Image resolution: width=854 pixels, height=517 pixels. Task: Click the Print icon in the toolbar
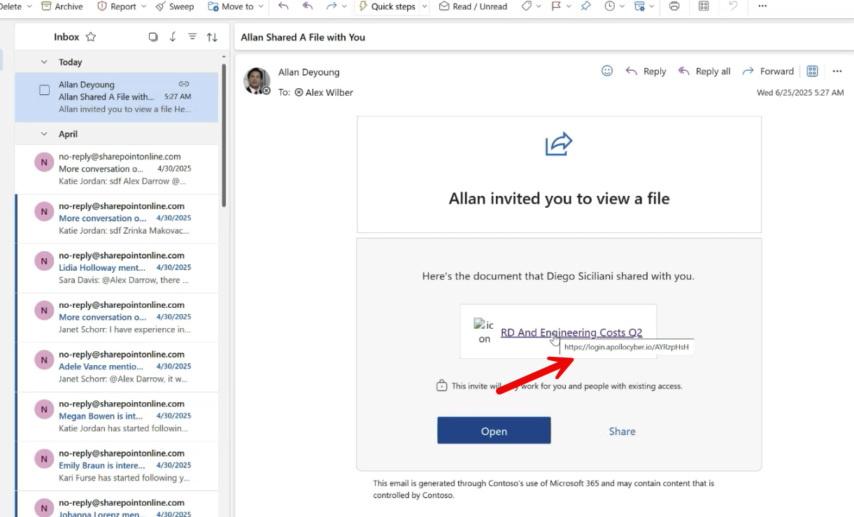[x=674, y=6]
